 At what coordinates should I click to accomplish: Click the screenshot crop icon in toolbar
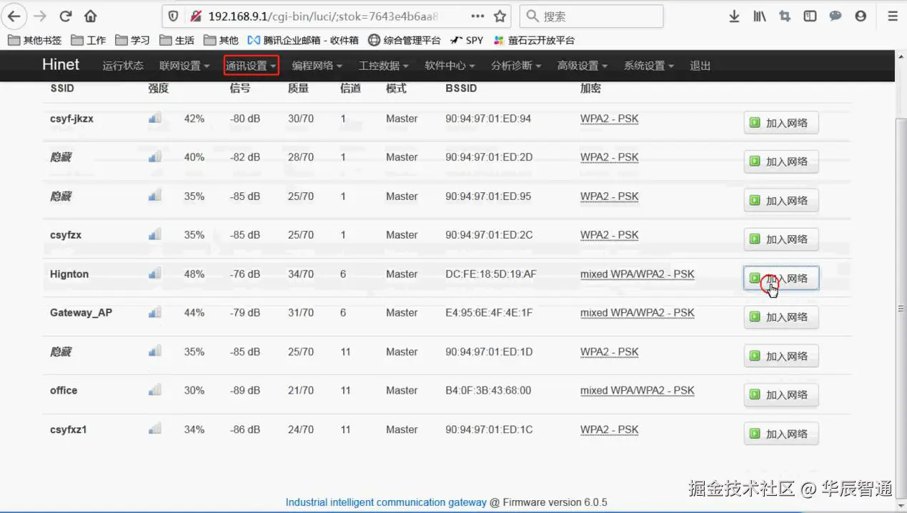pyautogui.click(x=785, y=16)
